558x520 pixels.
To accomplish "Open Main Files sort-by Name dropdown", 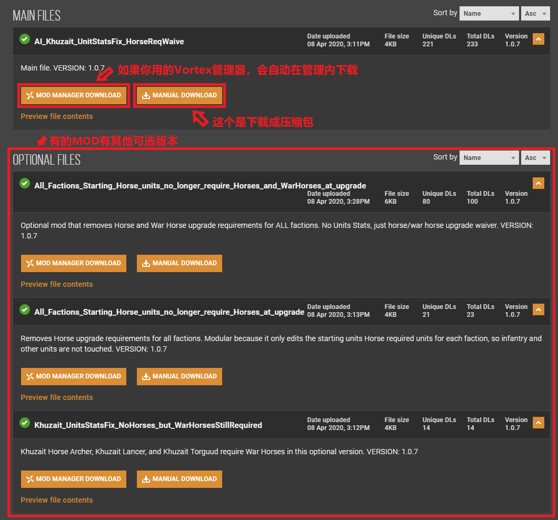I will point(489,14).
